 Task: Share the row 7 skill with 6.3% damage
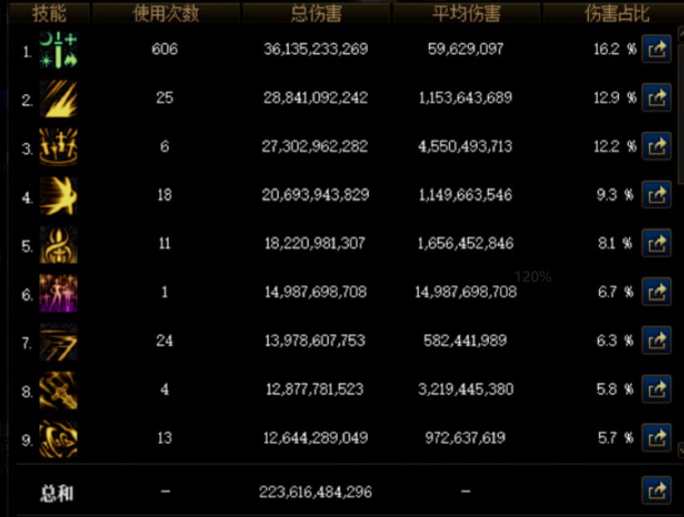(x=656, y=340)
